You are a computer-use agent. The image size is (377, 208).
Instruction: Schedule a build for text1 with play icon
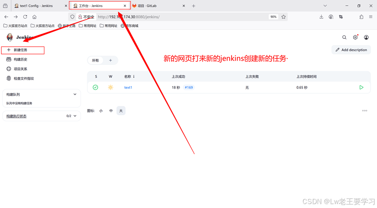click(x=361, y=87)
